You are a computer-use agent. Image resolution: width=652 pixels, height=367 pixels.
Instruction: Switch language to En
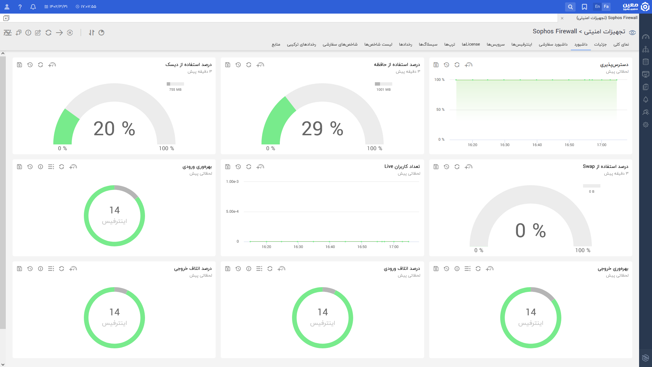click(x=597, y=6)
